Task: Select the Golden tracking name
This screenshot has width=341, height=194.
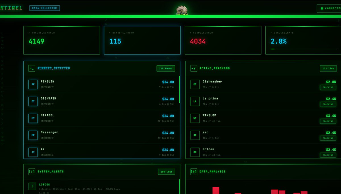Action: (x=208, y=149)
